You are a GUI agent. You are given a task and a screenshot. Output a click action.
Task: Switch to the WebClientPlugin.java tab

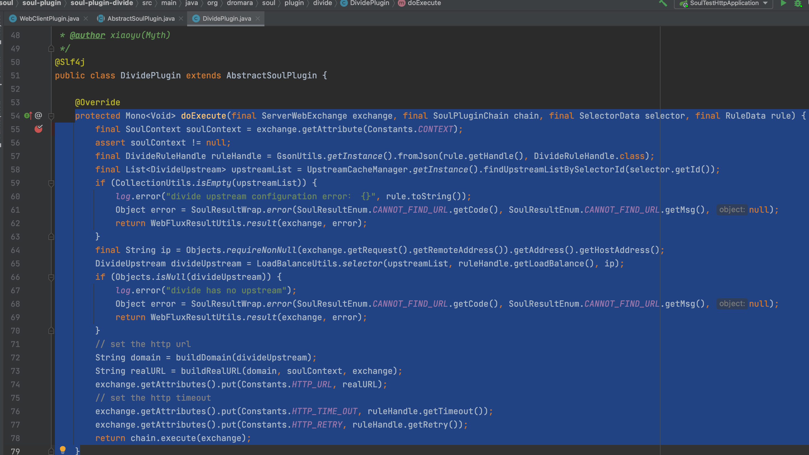(x=49, y=18)
